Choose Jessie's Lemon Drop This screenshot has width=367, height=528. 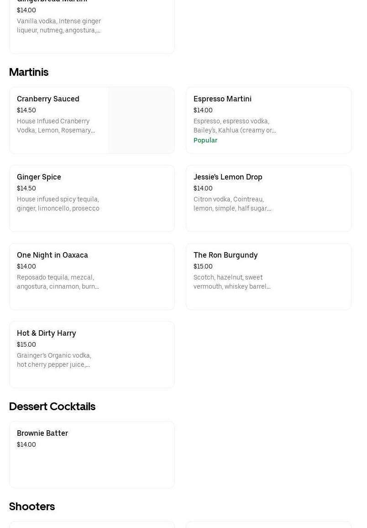pos(228,177)
